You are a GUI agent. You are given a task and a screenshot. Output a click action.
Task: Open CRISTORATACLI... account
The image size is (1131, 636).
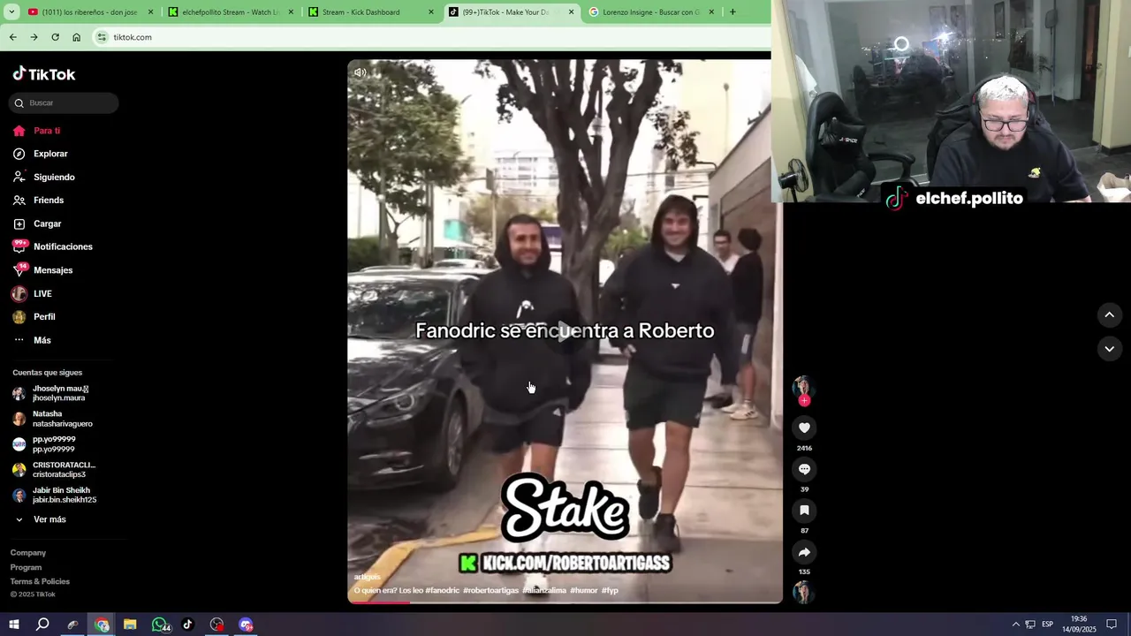click(x=55, y=470)
